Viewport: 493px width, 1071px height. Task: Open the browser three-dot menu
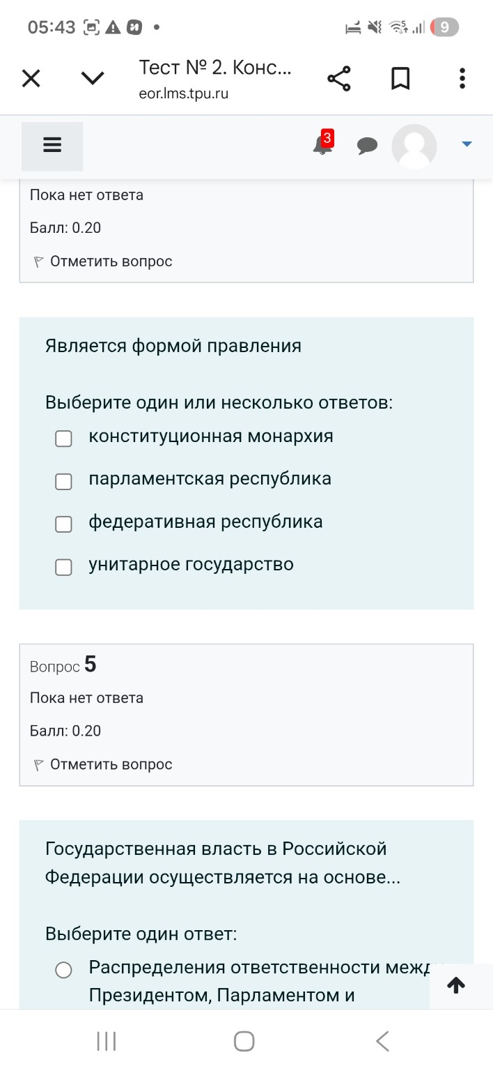point(462,78)
